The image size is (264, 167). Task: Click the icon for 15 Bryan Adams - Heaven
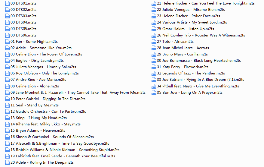(x=8, y=131)
